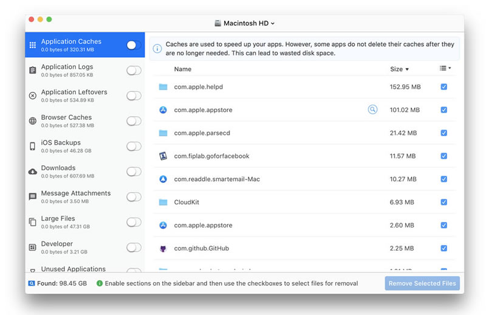The image size is (489, 315).
Task: Uncheck the com.apple.helpd checkbox
Action: click(444, 87)
